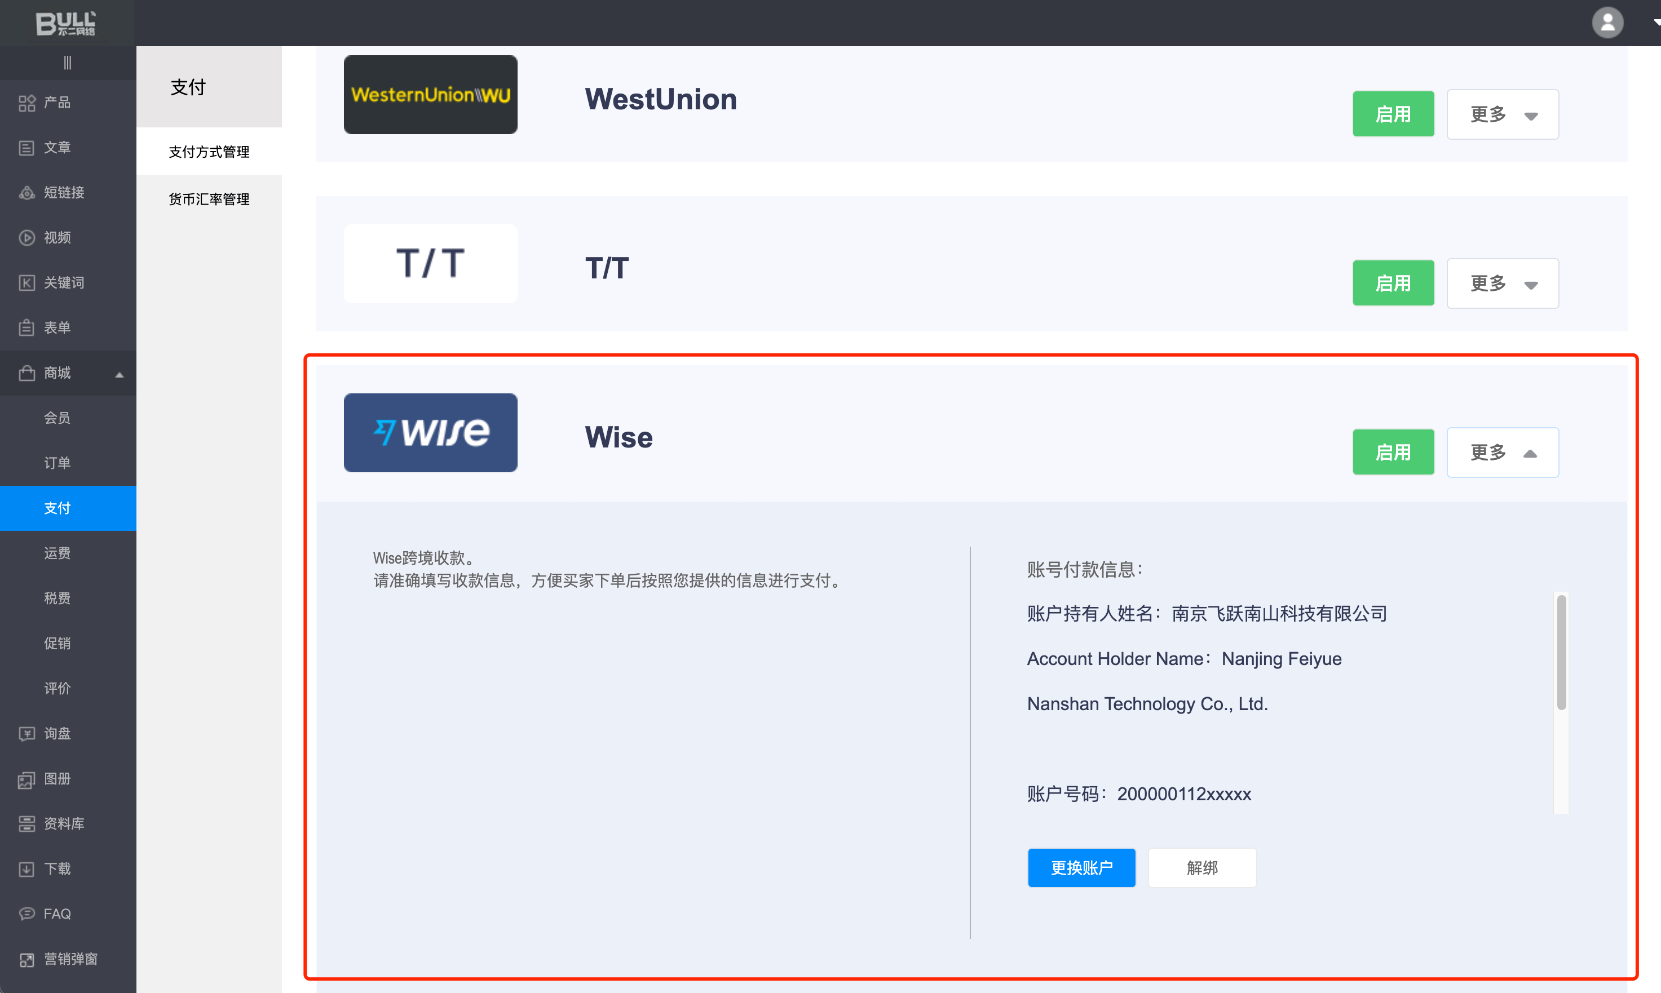Open the articles (文章) sidebar icon
Viewport: 1661px width, 993px height.
coord(26,148)
